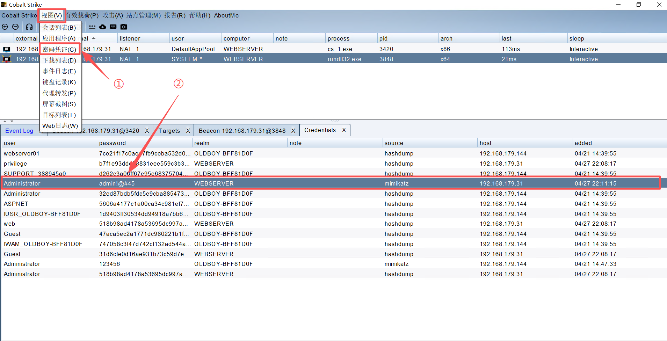Close the Beacon @3420 tab
Screen dimensions: 667x341
pos(147,131)
